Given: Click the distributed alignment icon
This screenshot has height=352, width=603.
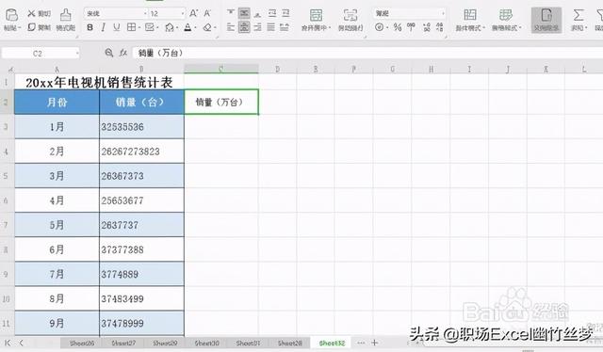Looking at the screenshot, I should click(285, 27).
